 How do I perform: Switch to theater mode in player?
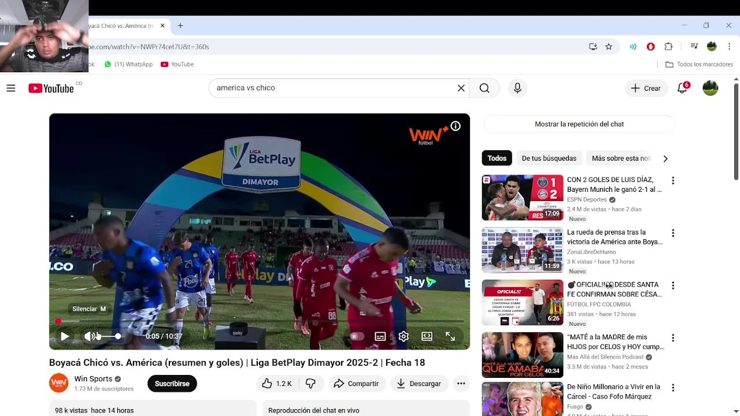[x=427, y=336]
